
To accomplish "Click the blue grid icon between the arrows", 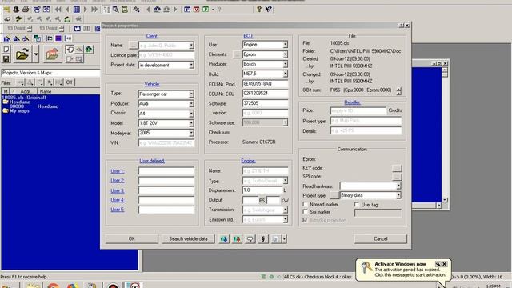I will pyautogui.click(x=77, y=10).
